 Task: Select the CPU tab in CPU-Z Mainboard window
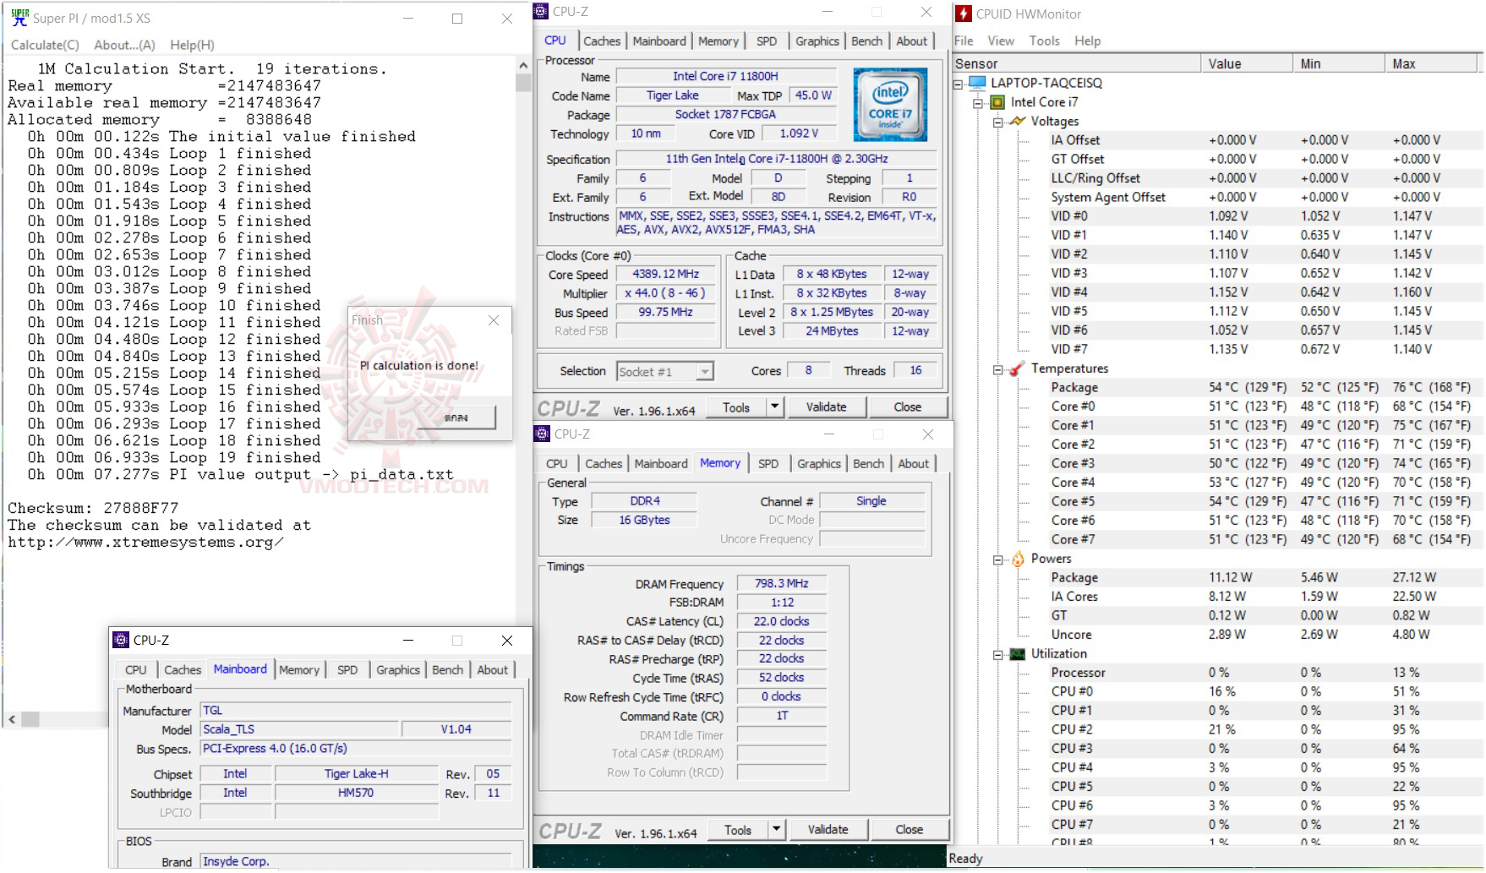pyautogui.click(x=136, y=670)
